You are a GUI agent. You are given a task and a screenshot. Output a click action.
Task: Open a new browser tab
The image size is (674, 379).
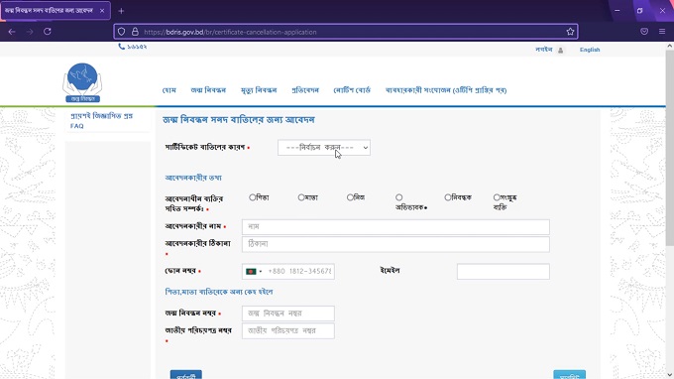pos(121,11)
